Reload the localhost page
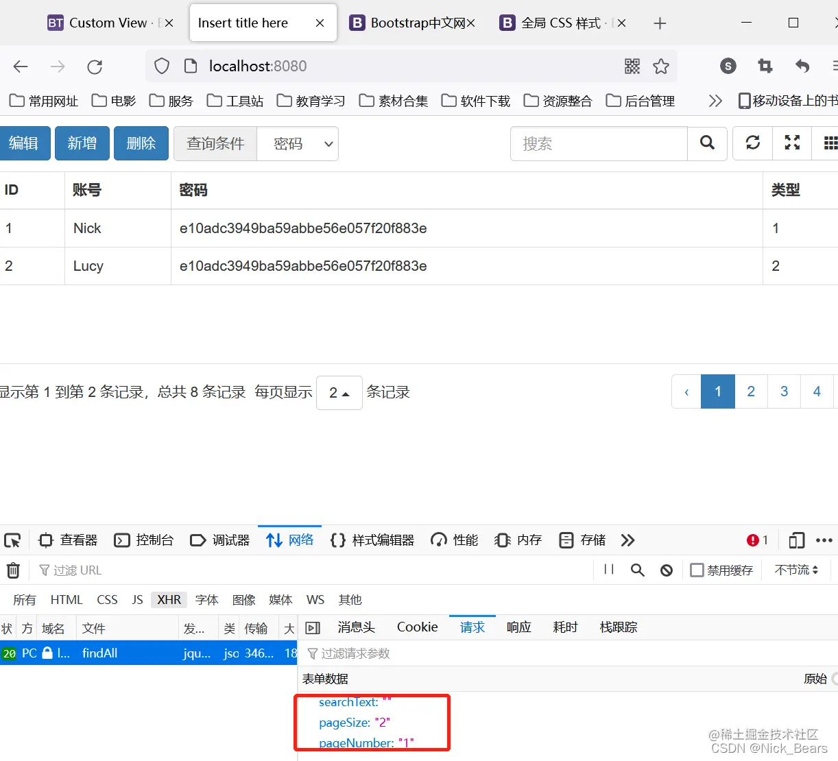Viewport: 838px width, 761px height. (95, 67)
